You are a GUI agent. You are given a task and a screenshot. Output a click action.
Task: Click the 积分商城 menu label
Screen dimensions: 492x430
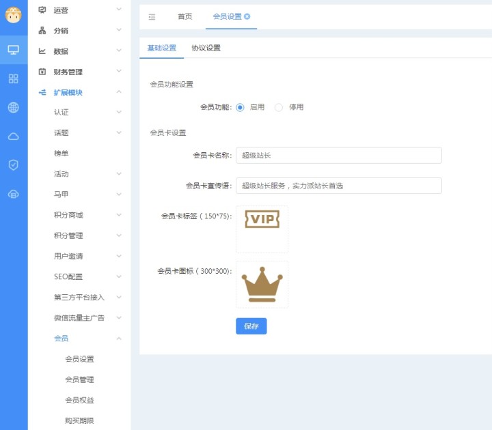coord(68,215)
